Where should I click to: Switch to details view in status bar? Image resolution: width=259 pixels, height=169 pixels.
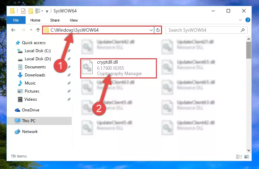click(239, 157)
